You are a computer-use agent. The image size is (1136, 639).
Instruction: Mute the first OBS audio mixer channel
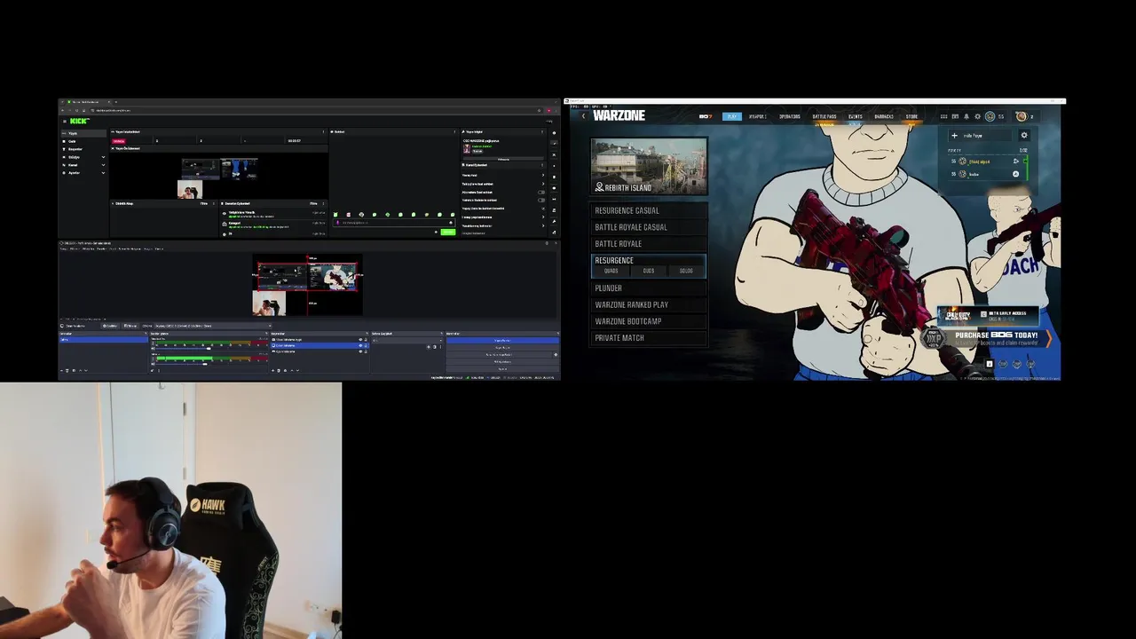point(153,349)
